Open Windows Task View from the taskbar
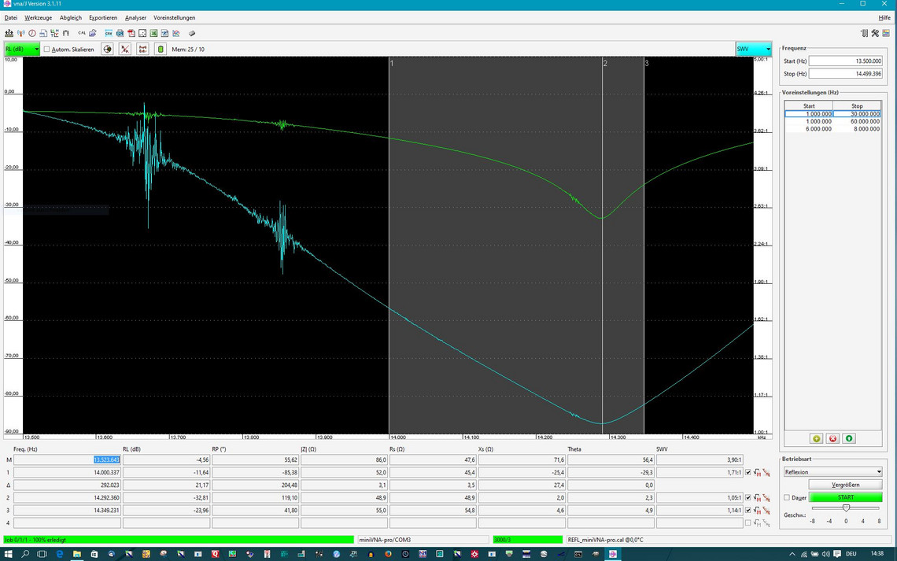 point(42,554)
